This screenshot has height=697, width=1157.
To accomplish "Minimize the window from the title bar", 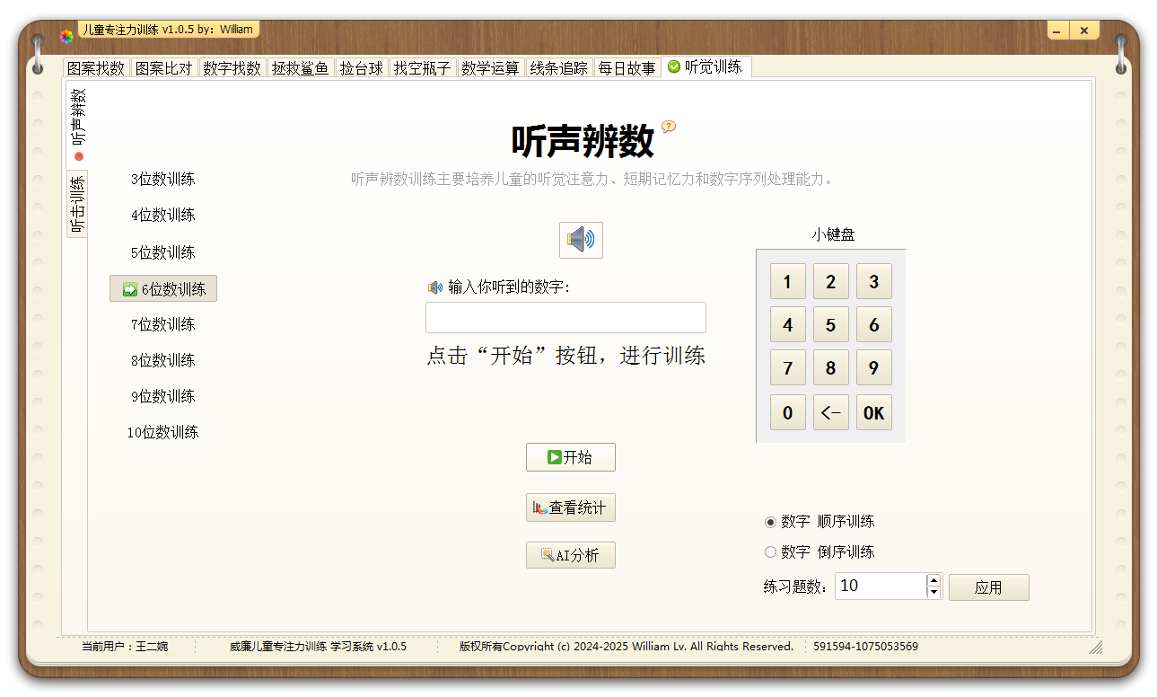I will point(1059,31).
